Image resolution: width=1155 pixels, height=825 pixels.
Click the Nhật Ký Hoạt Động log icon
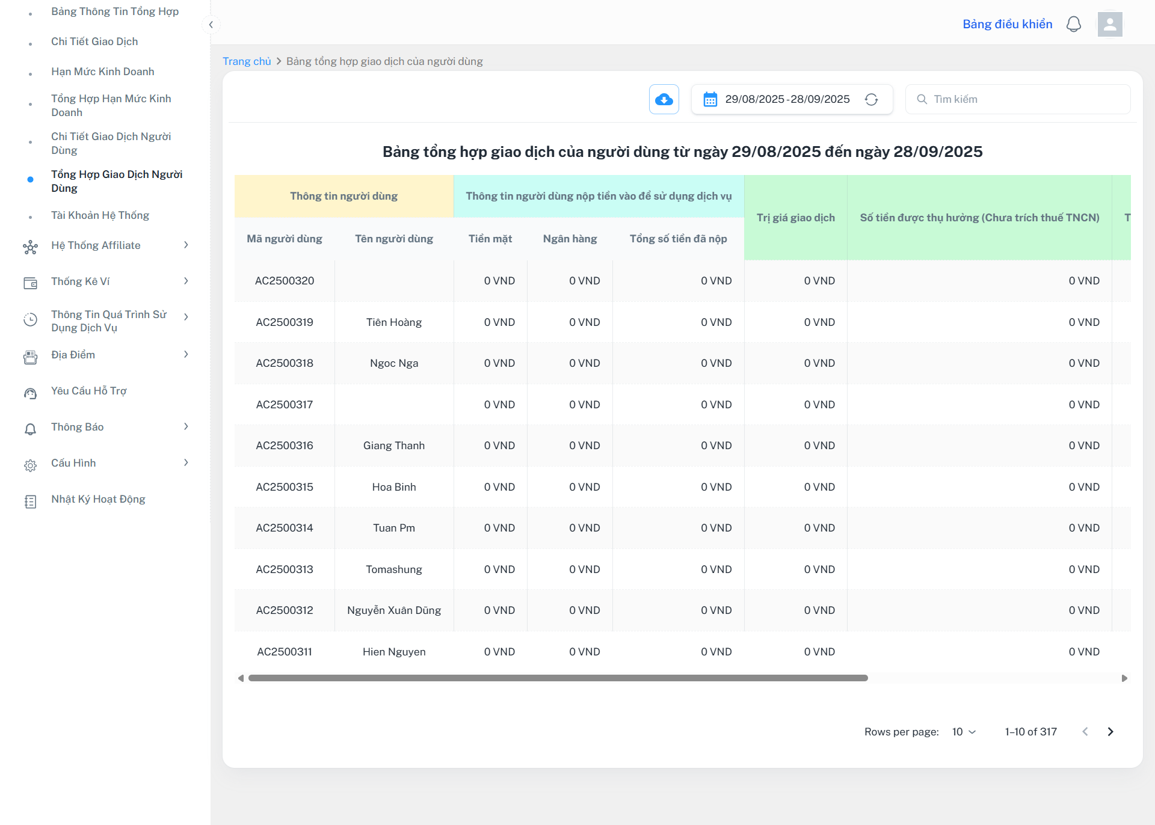30,501
